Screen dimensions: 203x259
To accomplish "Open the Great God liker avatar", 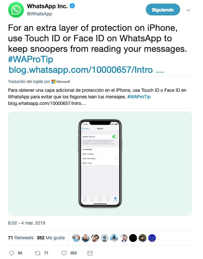I will (x=152, y=238).
